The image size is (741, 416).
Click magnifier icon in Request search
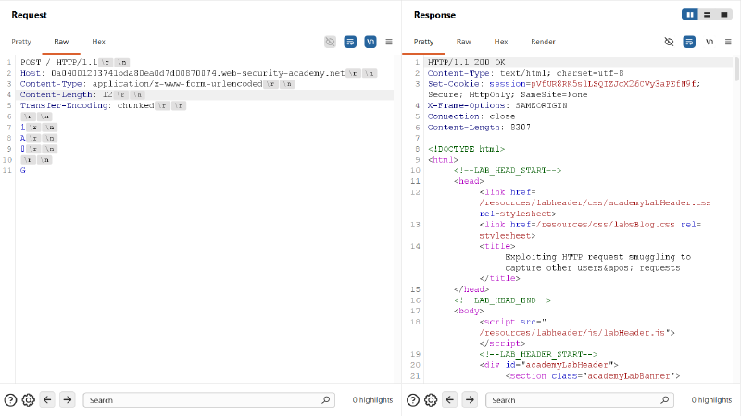tap(326, 400)
